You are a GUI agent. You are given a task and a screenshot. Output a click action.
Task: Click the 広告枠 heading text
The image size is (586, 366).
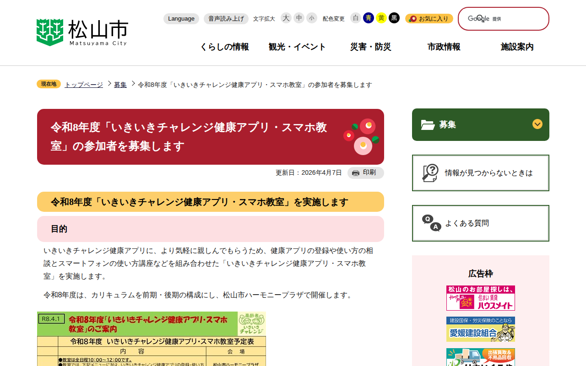pyautogui.click(x=481, y=274)
